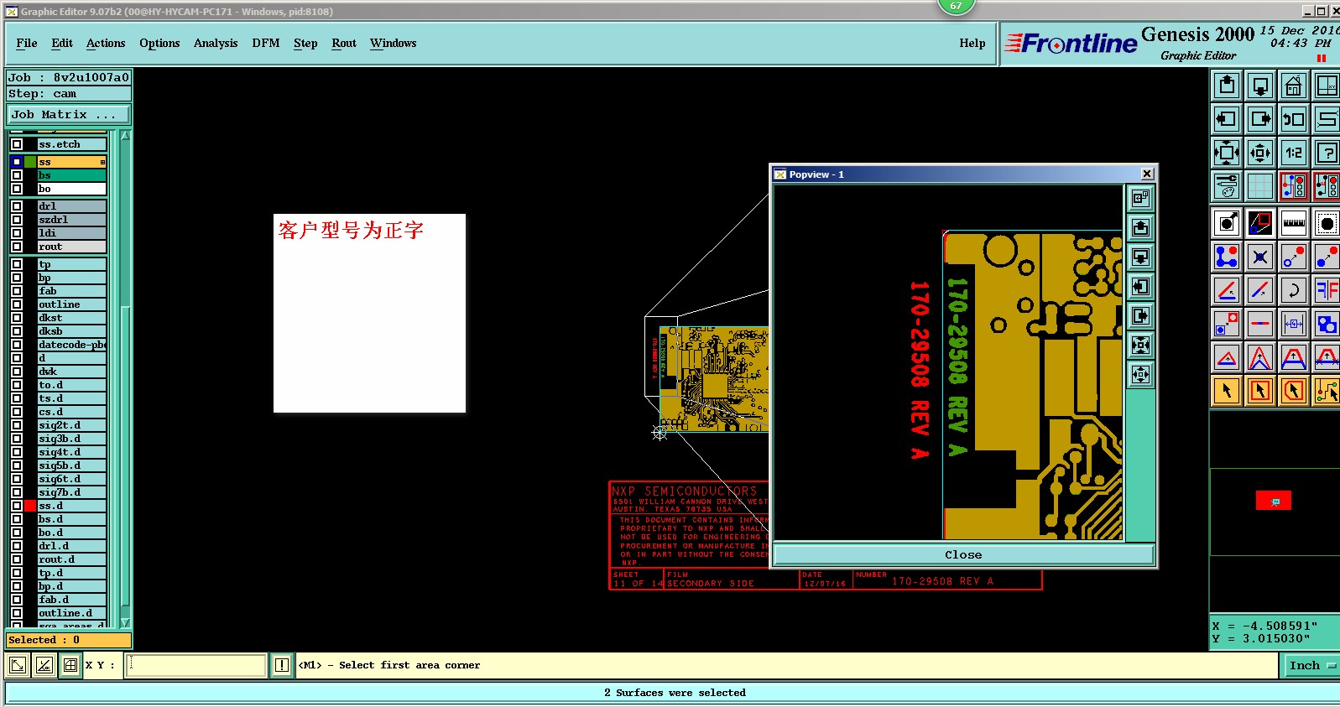The image size is (1340, 707).
Task: Open the Inch units dropdown
Action: 1311,665
